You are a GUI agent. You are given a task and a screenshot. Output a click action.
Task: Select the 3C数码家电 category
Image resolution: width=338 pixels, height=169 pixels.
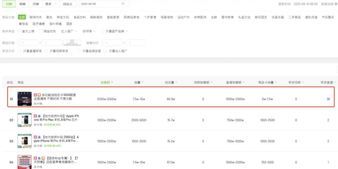[131, 17]
